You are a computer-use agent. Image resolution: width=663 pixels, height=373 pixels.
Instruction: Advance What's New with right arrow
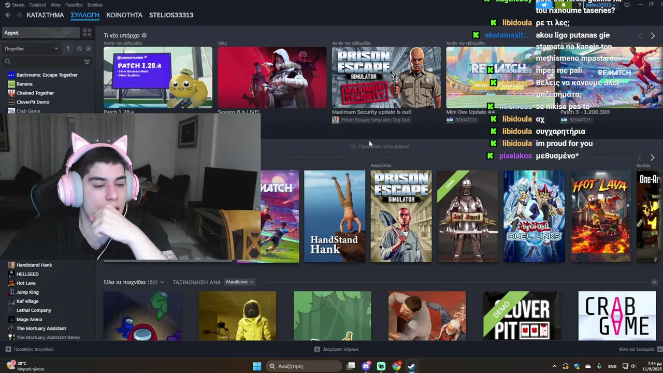(653, 36)
